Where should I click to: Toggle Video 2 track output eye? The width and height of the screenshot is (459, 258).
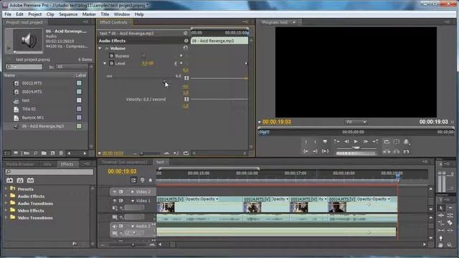pos(115,192)
